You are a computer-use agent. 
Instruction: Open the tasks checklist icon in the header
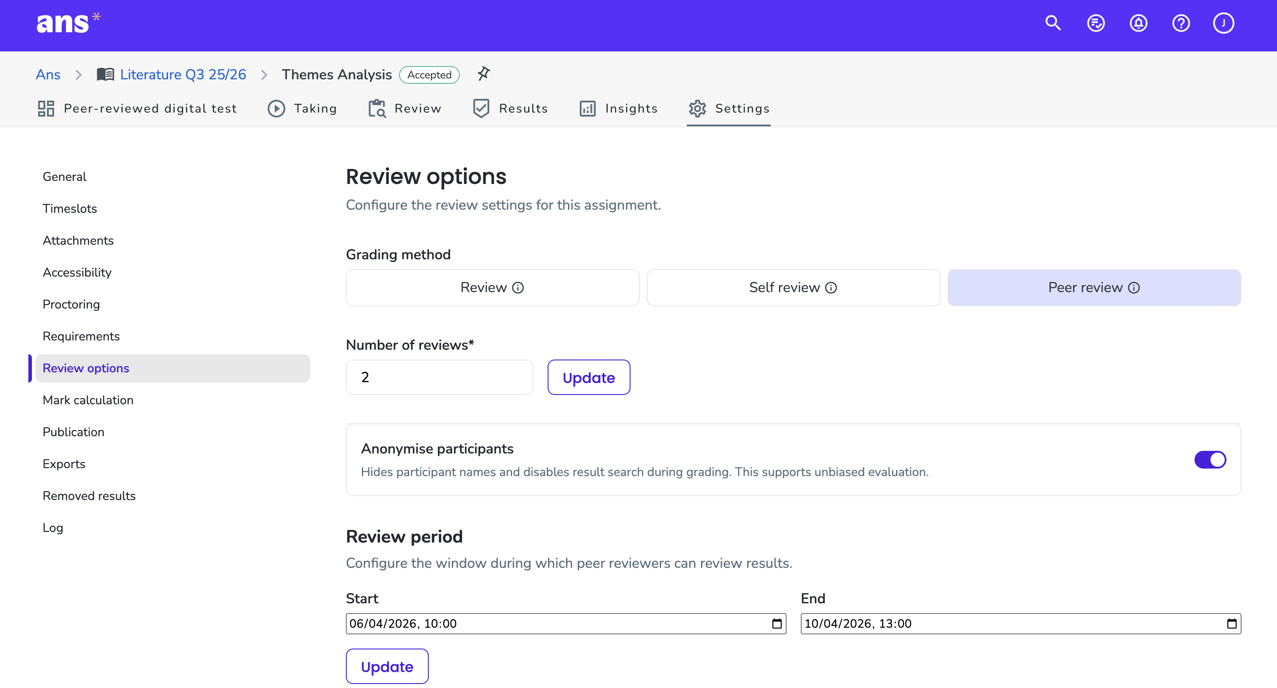click(x=1096, y=23)
